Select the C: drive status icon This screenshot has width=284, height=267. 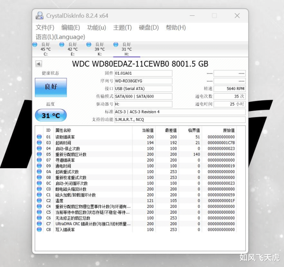[35, 44]
